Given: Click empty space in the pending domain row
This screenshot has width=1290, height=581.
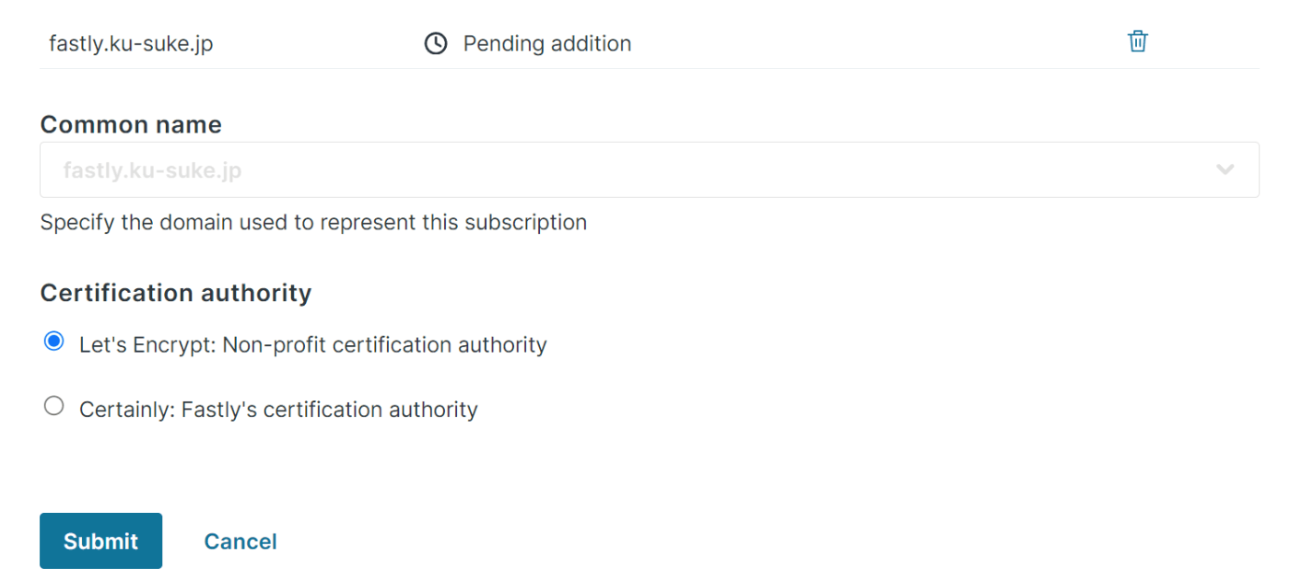Looking at the screenshot, I should [875, 43].
